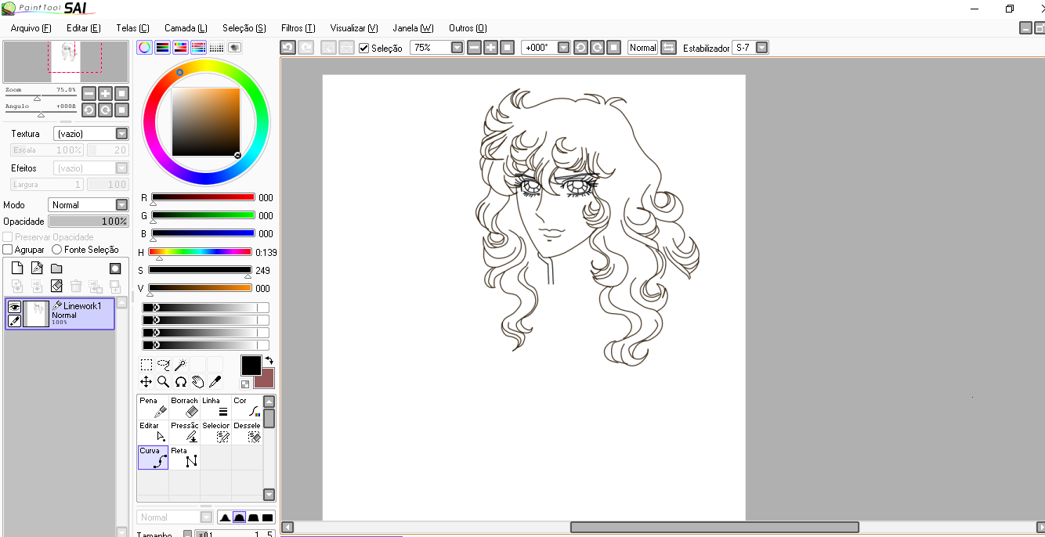Image resolution: width=1045 pixels, height=537 pixels.
Task: Click undo in the canvas toolbar
Action: coord(287,48)
